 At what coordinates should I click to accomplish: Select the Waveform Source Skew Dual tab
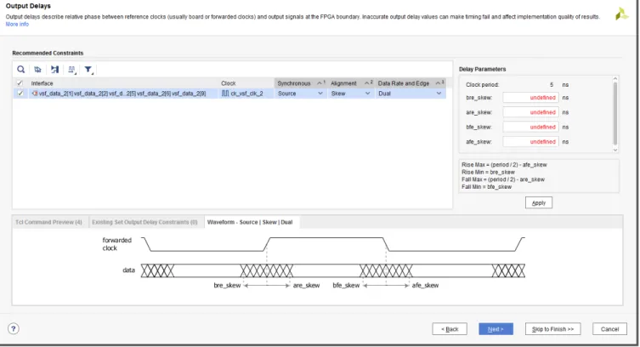250,222
